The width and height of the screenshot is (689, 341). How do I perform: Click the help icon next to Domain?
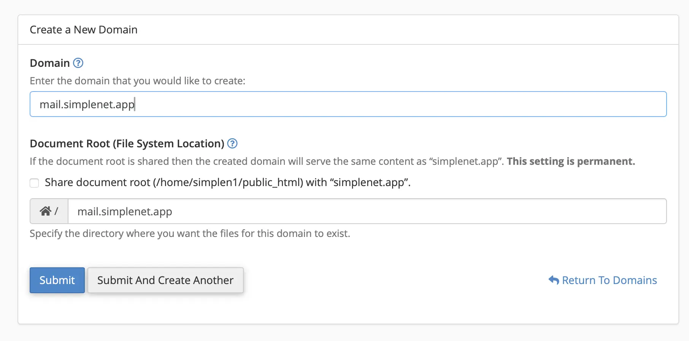pyautogui.click(x=78, y=63)
